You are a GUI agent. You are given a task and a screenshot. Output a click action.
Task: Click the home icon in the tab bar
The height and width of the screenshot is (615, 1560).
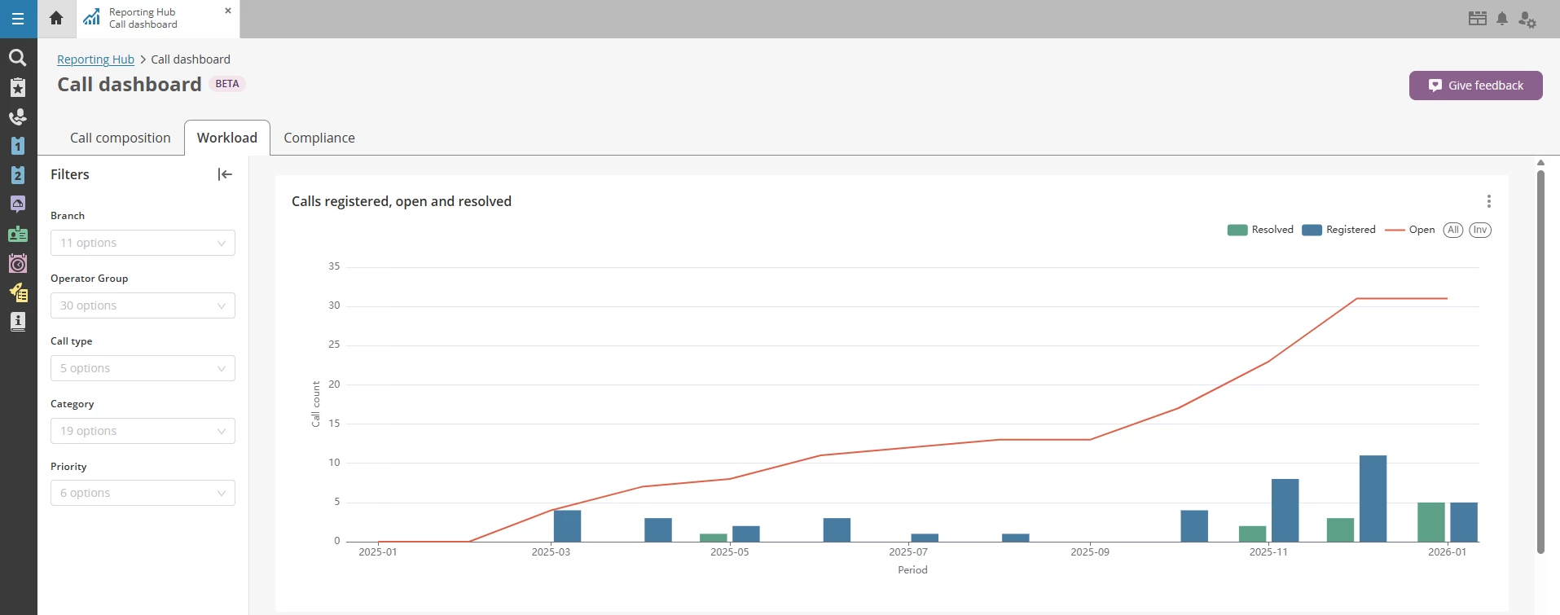[56, 18]
